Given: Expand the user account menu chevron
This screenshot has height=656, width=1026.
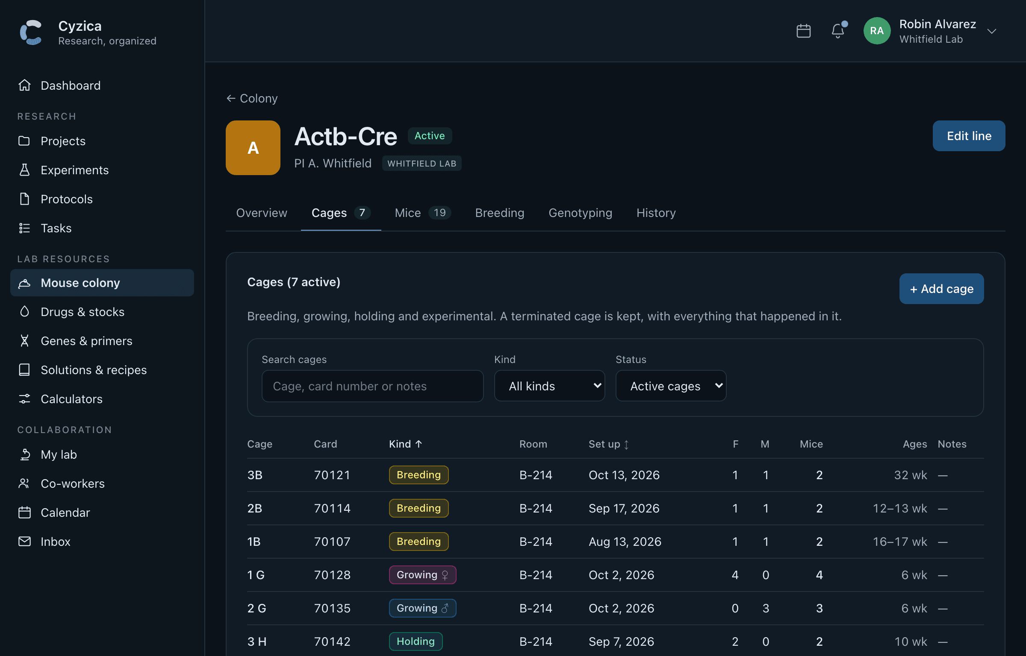Looking at the screenshot, I should tap(992, 31).
